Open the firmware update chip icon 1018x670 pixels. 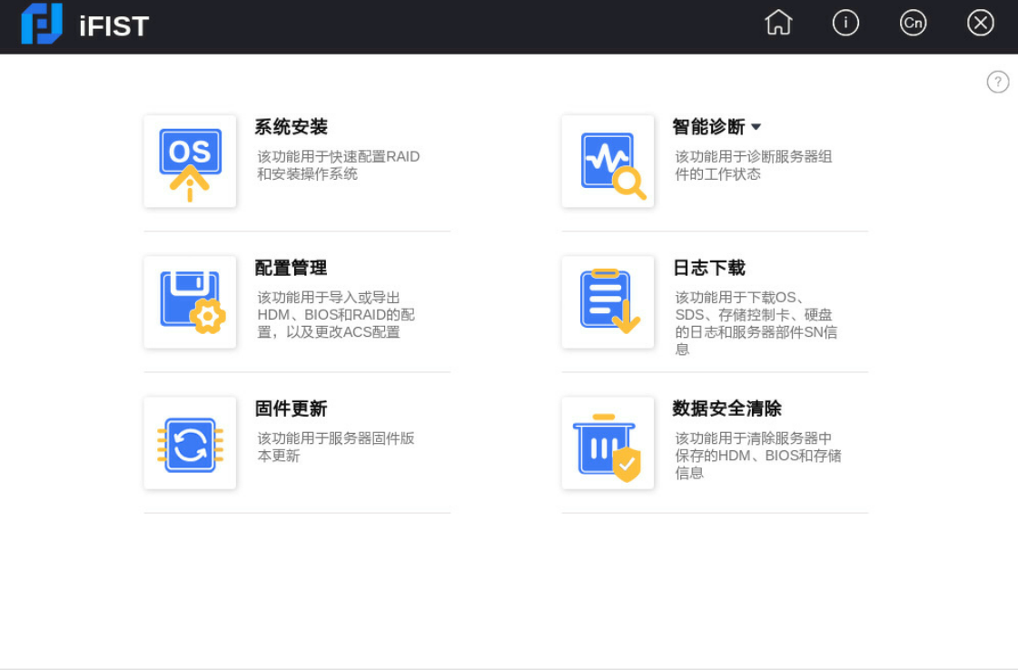[x=190, y=443]
